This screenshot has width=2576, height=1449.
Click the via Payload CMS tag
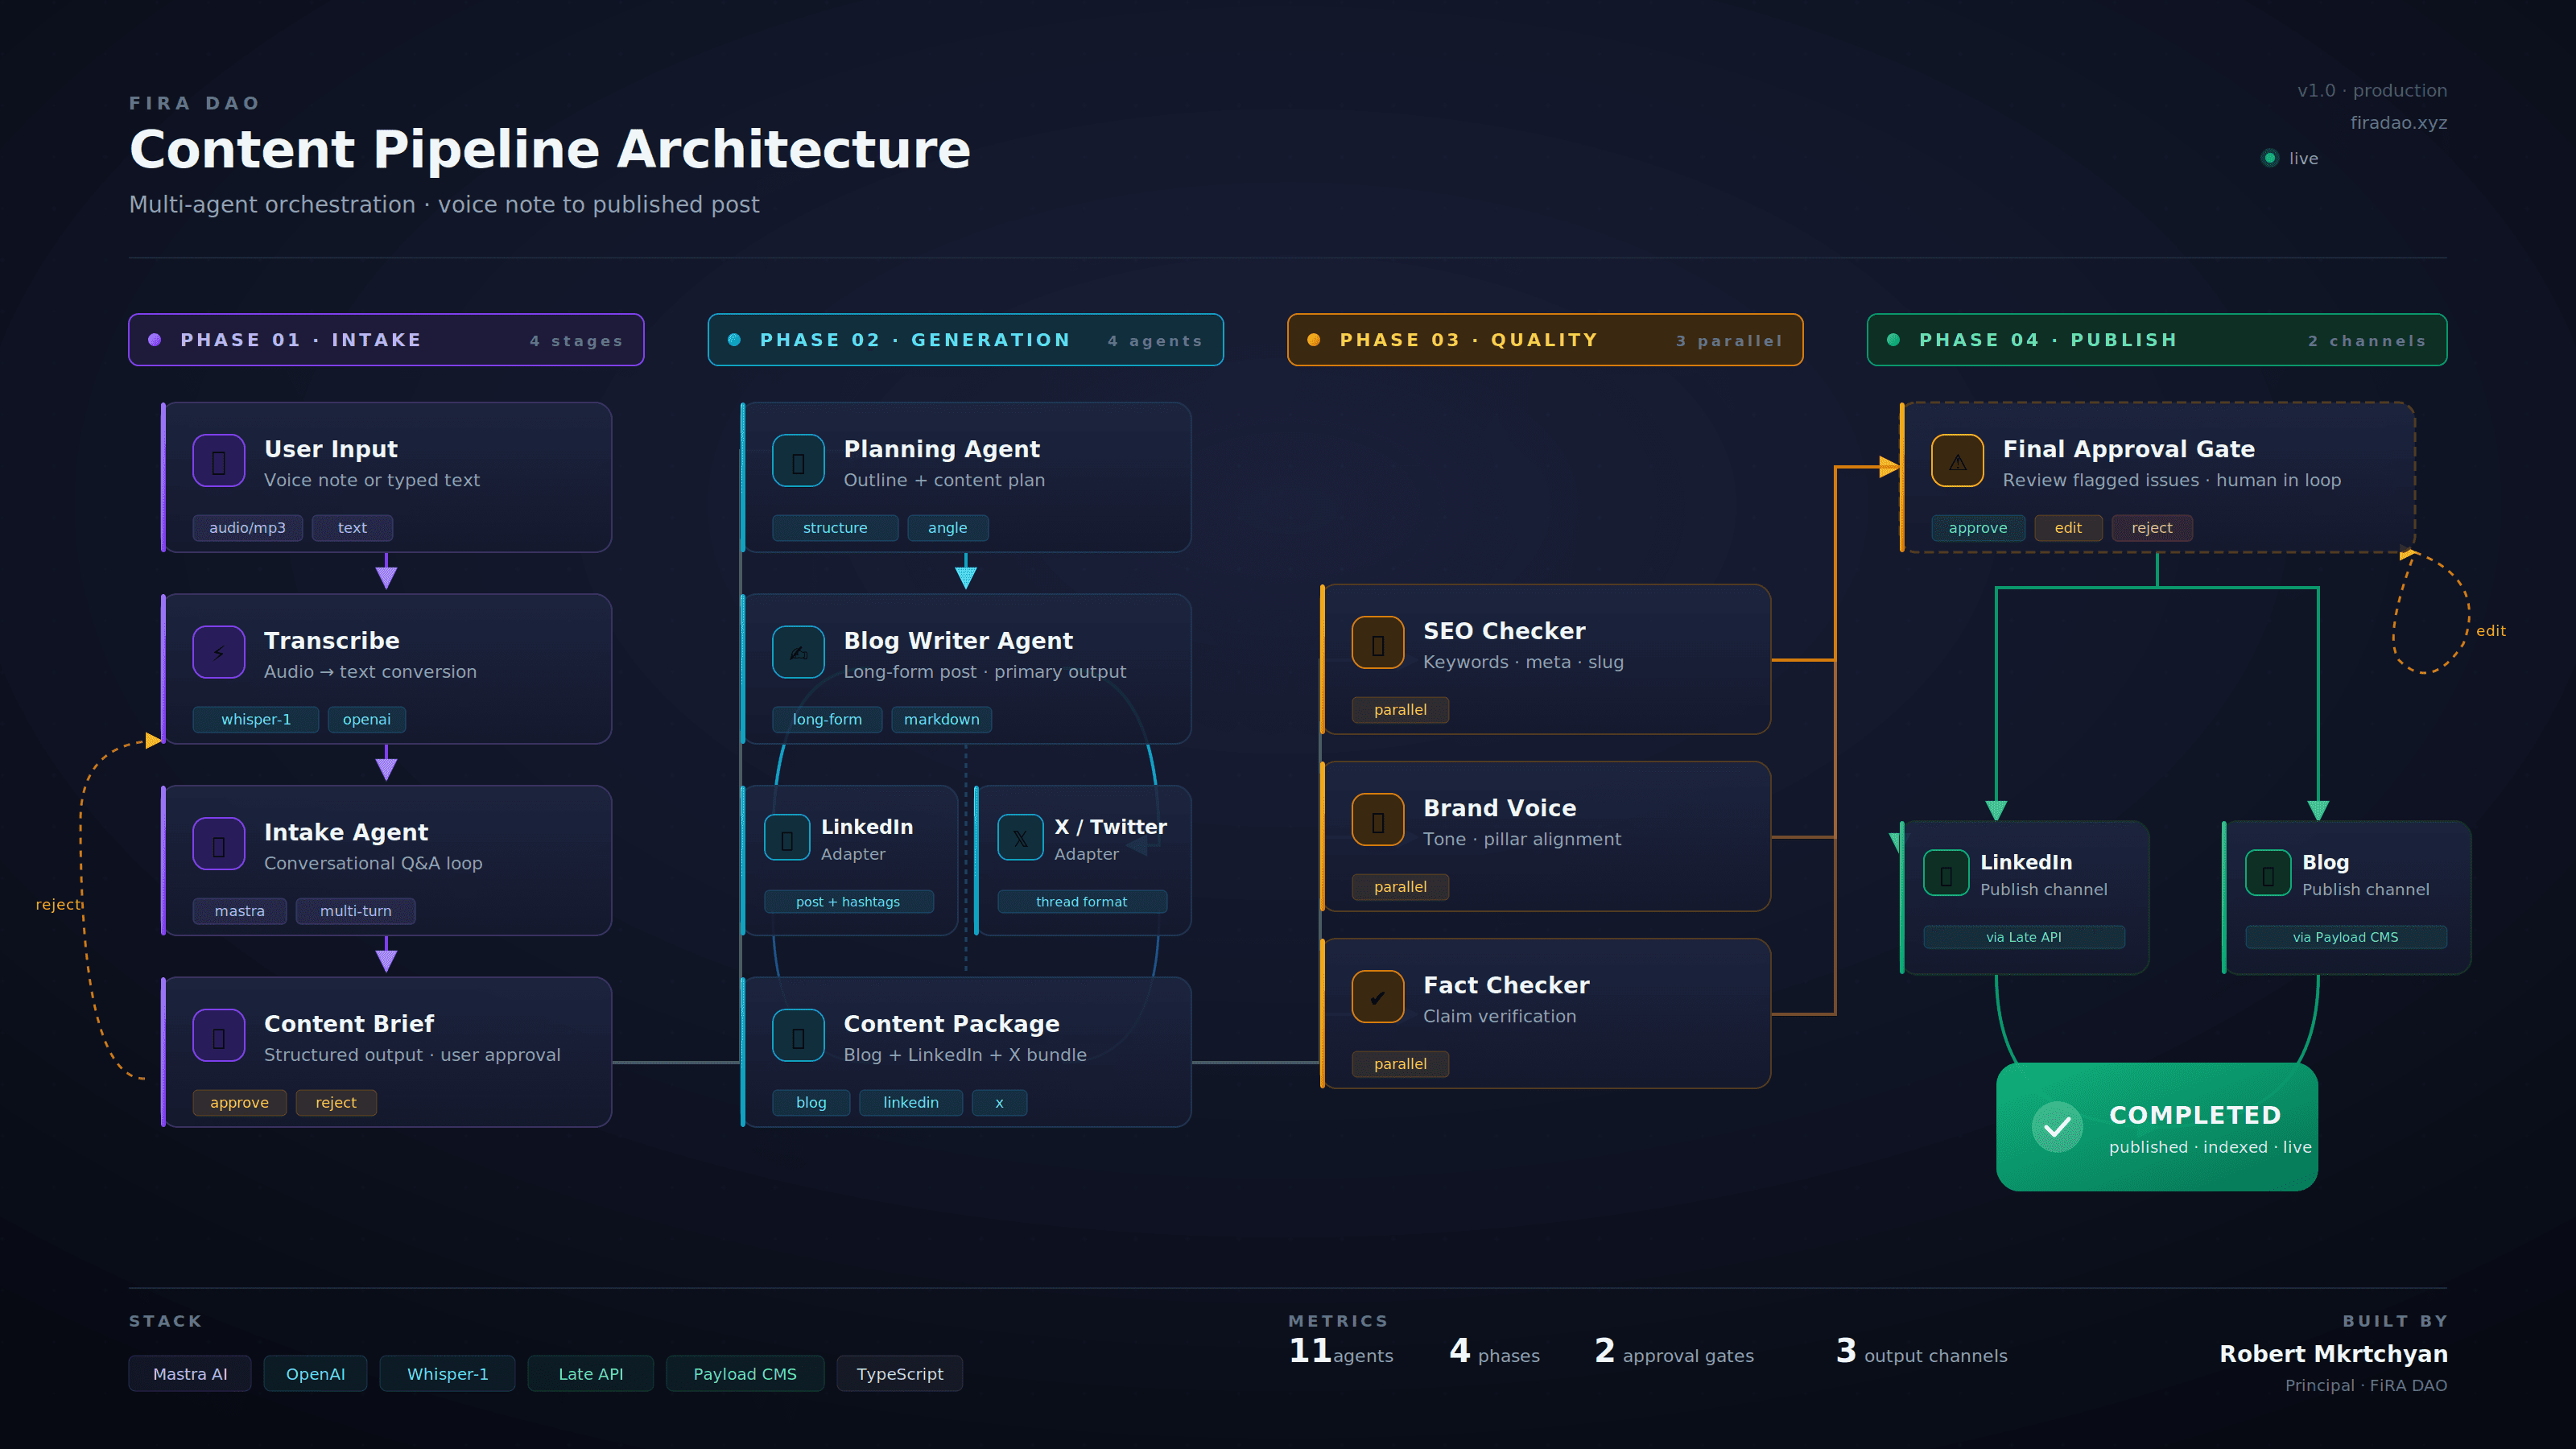2346,937
